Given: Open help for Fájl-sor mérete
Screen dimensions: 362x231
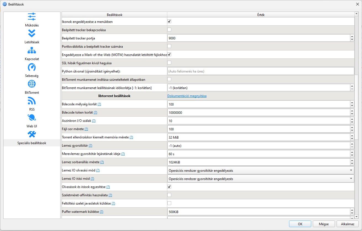Looking at the screenshot, I should [86, 129].
